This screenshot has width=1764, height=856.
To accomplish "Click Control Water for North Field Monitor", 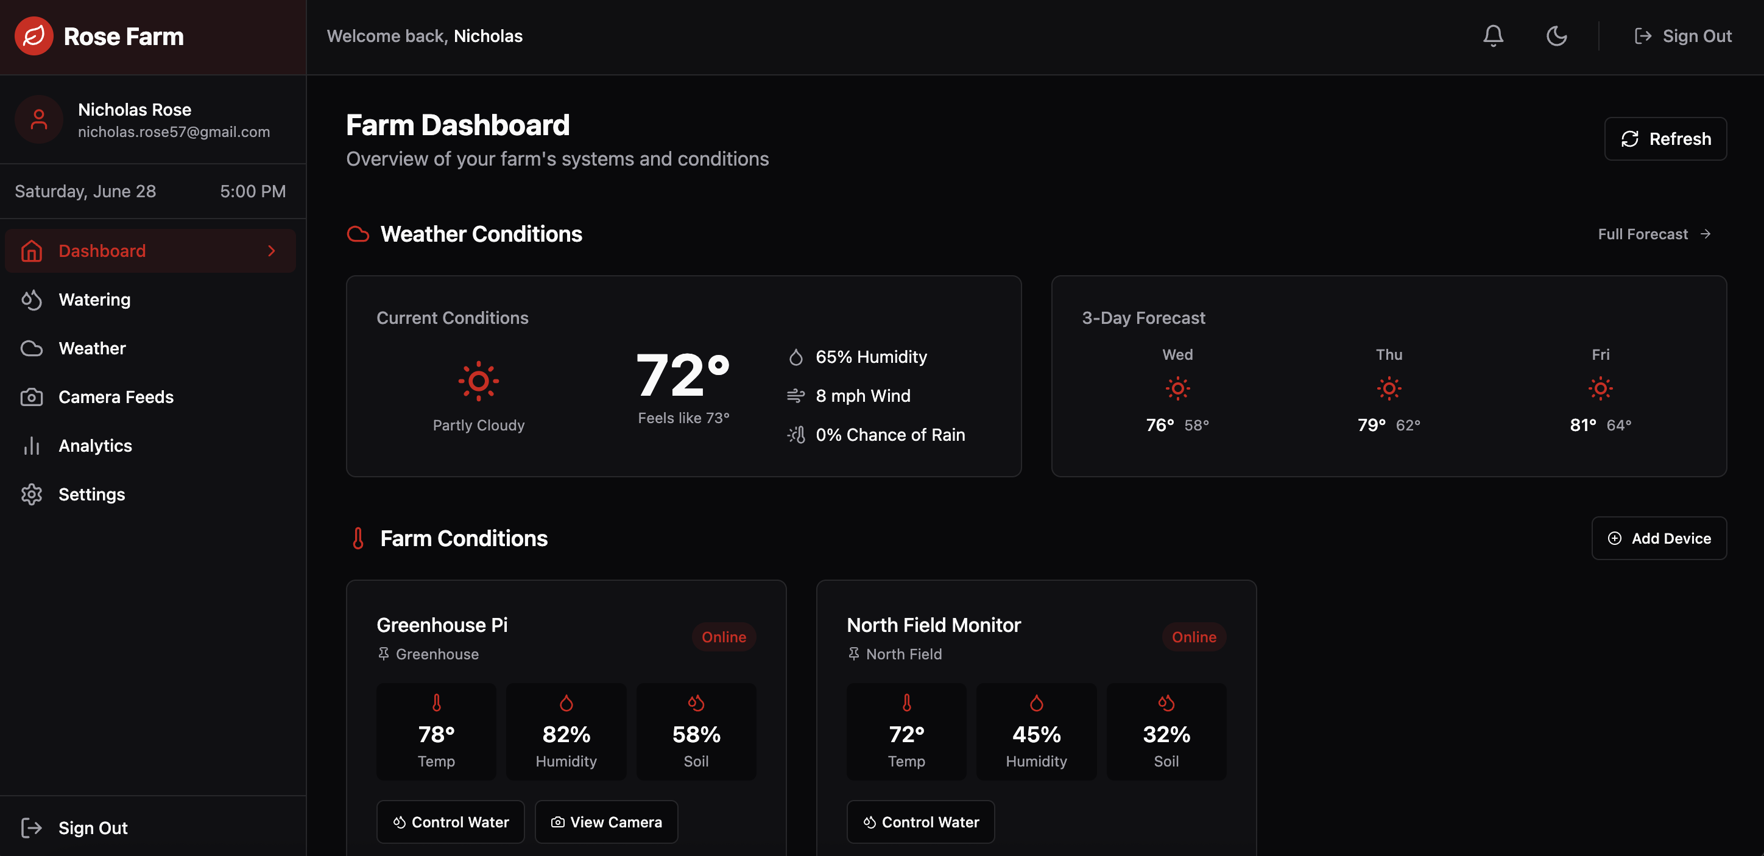I will 920,822.
